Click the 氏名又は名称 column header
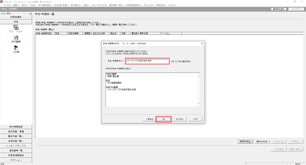The width and height of the screenshot is (306, 165). point(100,34)
